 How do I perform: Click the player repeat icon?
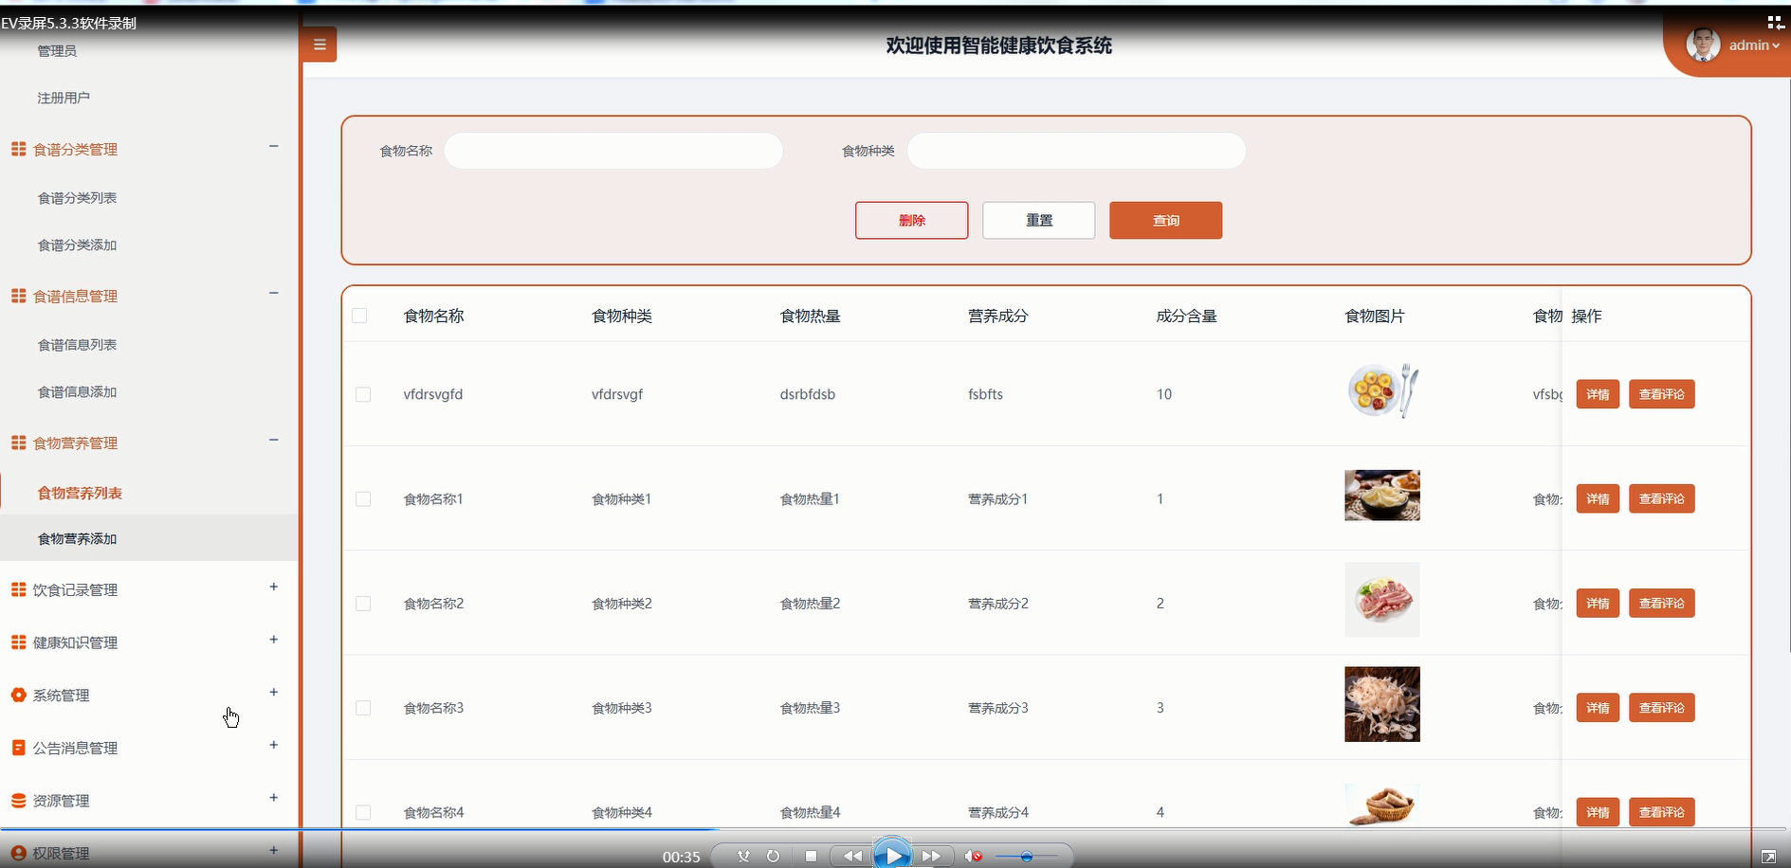(773, 856)
